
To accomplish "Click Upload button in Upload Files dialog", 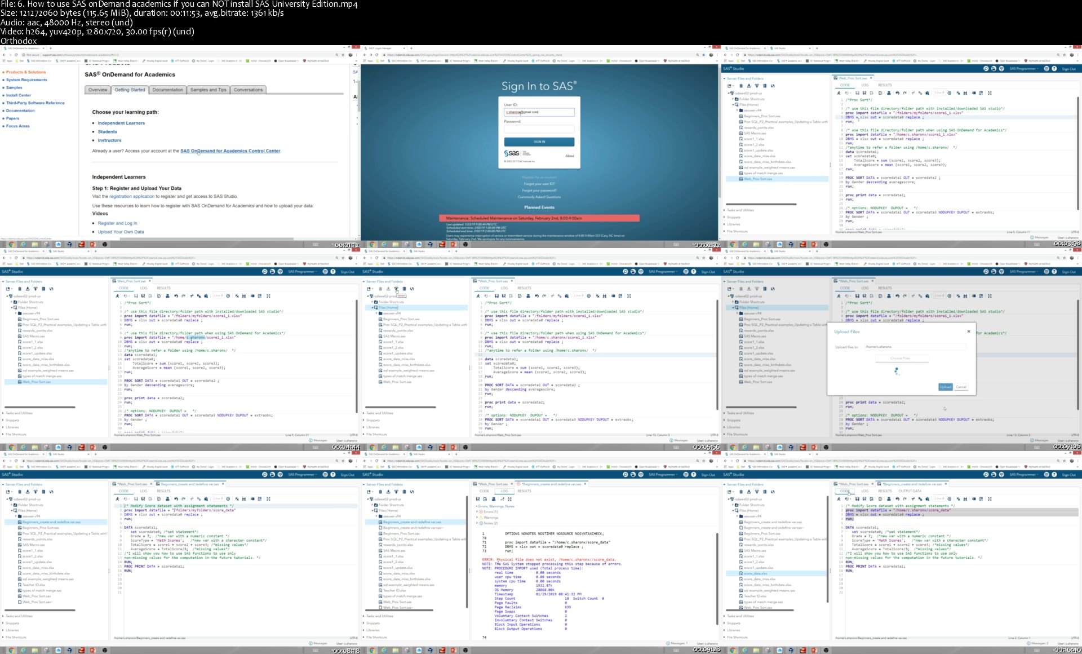I will [x=945, y=387].
